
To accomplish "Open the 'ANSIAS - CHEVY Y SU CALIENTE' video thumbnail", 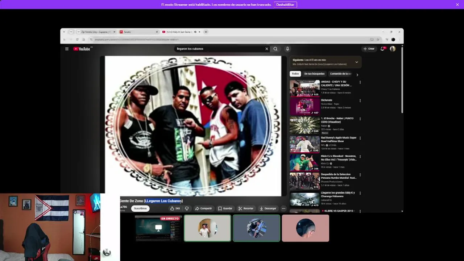I will tap(304, 88).
